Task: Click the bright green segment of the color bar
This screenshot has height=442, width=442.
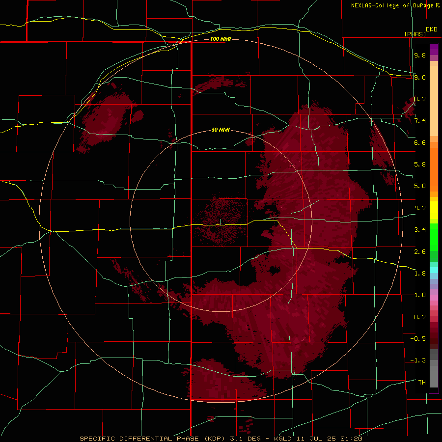Action: pos(434,237)
